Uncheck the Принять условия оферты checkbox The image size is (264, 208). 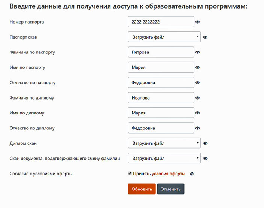[x=130, y=174]
